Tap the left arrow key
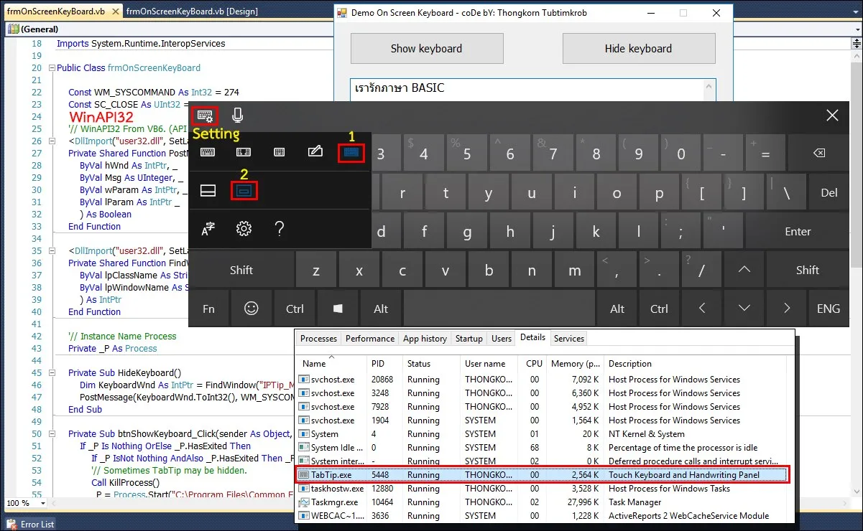The height and width of the screenshot is (531, 863). 702,308
